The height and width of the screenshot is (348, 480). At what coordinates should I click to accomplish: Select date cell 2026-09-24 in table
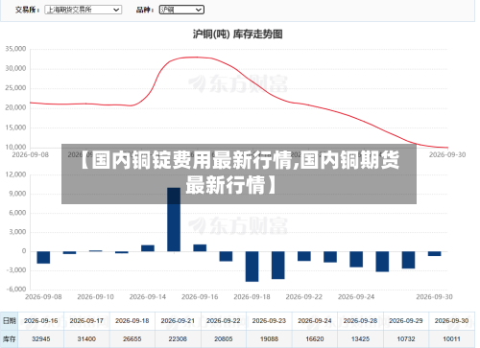[x=315, y=320]
